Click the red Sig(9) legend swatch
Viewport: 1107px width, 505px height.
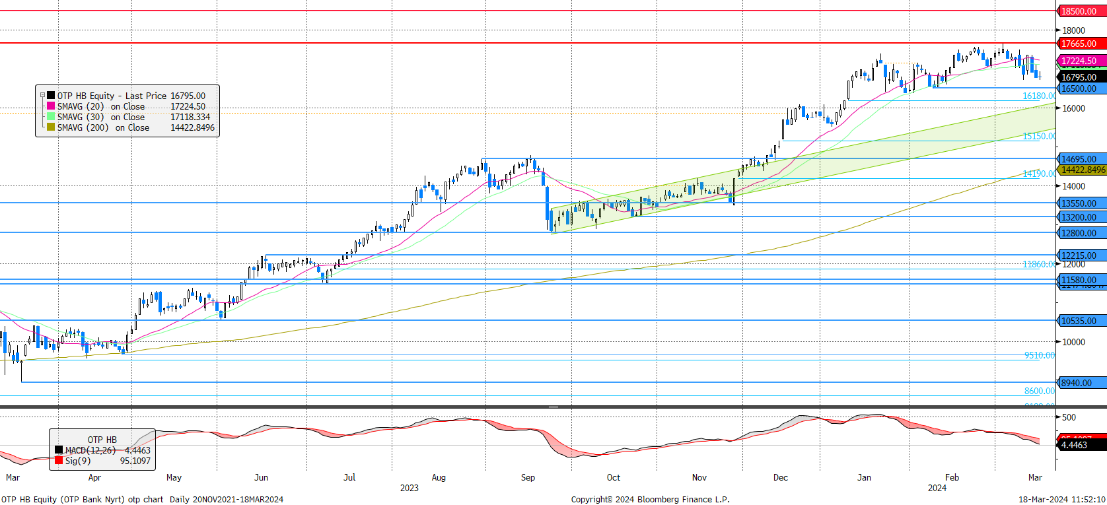(x=59, y=461)
